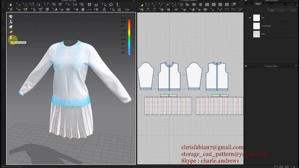Collapse the Property Editor panel arrow
This screenshot has height=168, width=299.
coord(246,66)
